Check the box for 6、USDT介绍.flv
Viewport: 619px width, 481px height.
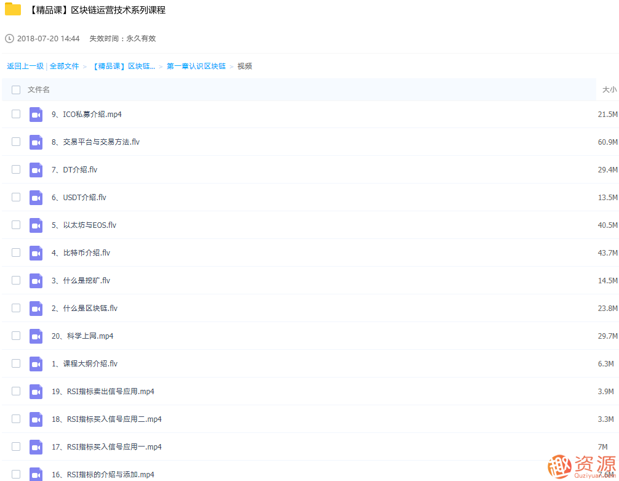(16, 197)
